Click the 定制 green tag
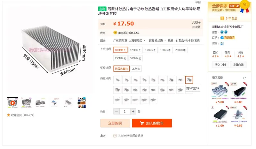The width and height of the screenshot is (256, 149). pos(102,9)
